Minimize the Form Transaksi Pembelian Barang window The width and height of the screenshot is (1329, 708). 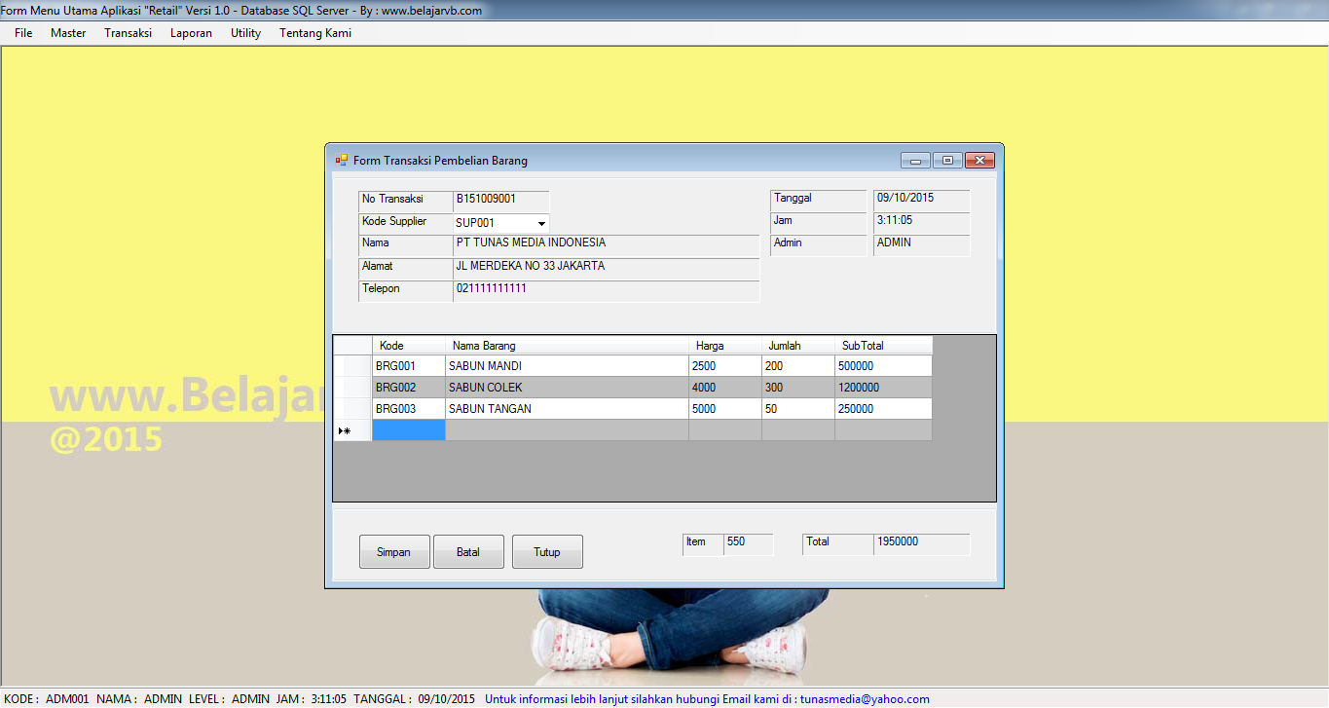pos(915,161)
